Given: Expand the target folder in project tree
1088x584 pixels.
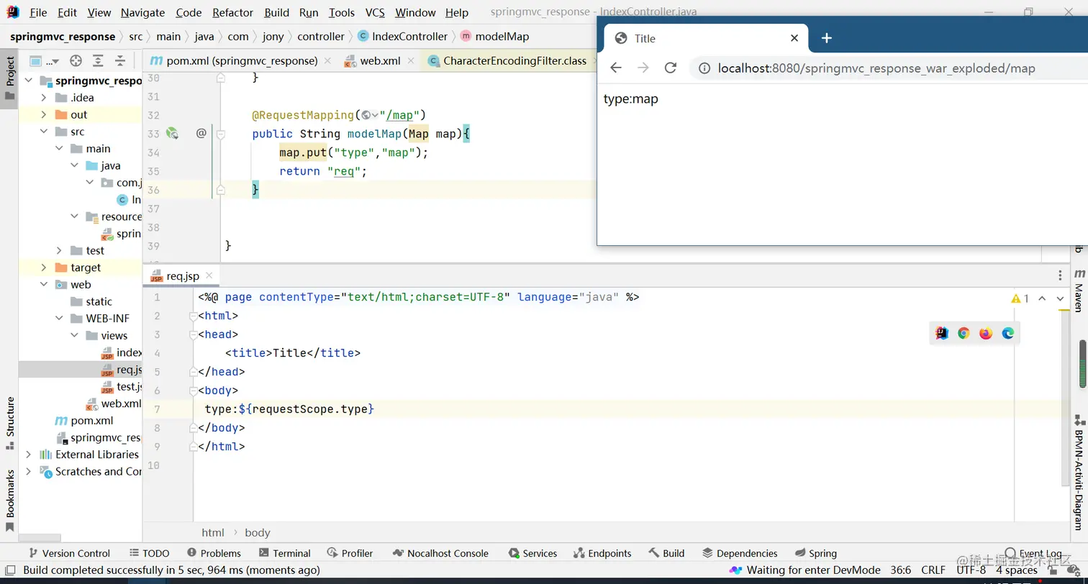Looking at the screenshot, I should click(x=44, y=268).
